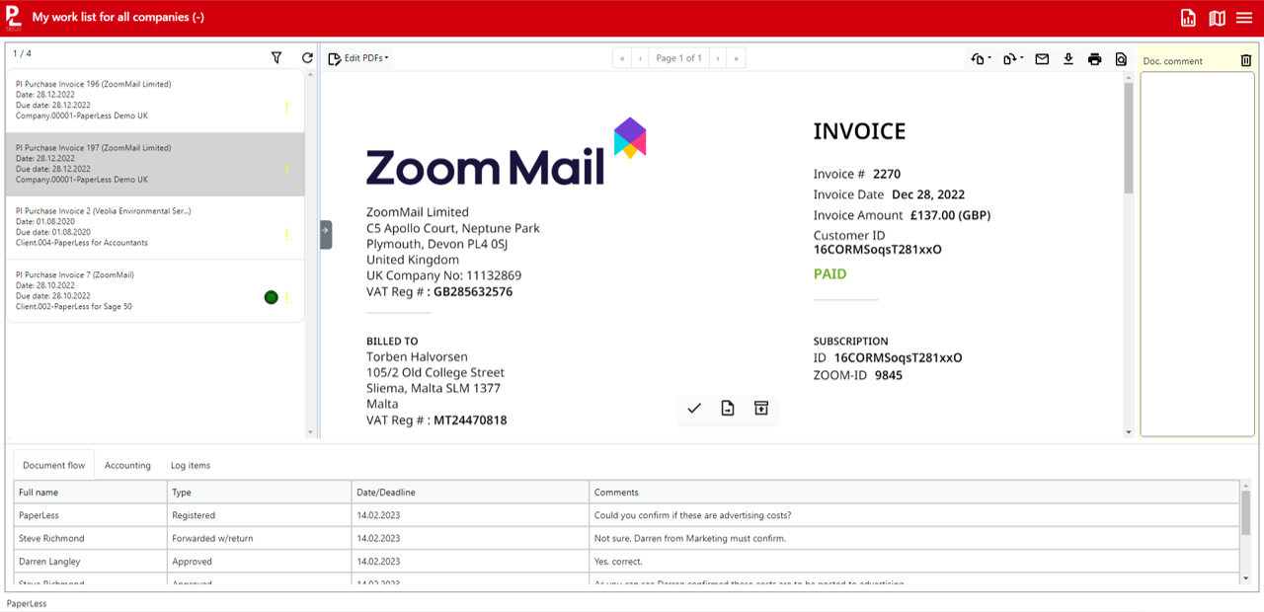Sort by the Comments column header
Viewport: 1264px width, 612px height.
(914, 492)
